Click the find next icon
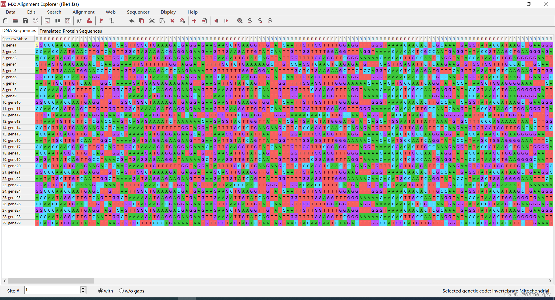Screen dimensions: 555x300 260,21
